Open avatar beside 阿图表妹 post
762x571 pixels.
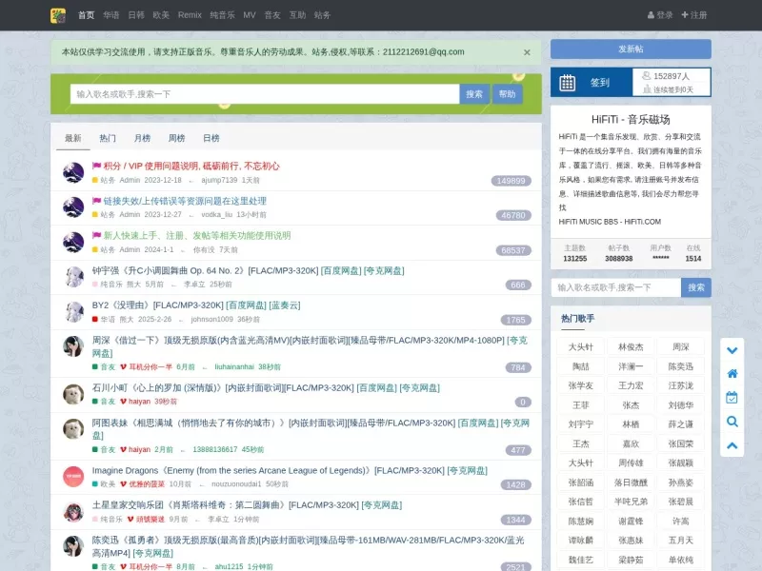[73, 429]
